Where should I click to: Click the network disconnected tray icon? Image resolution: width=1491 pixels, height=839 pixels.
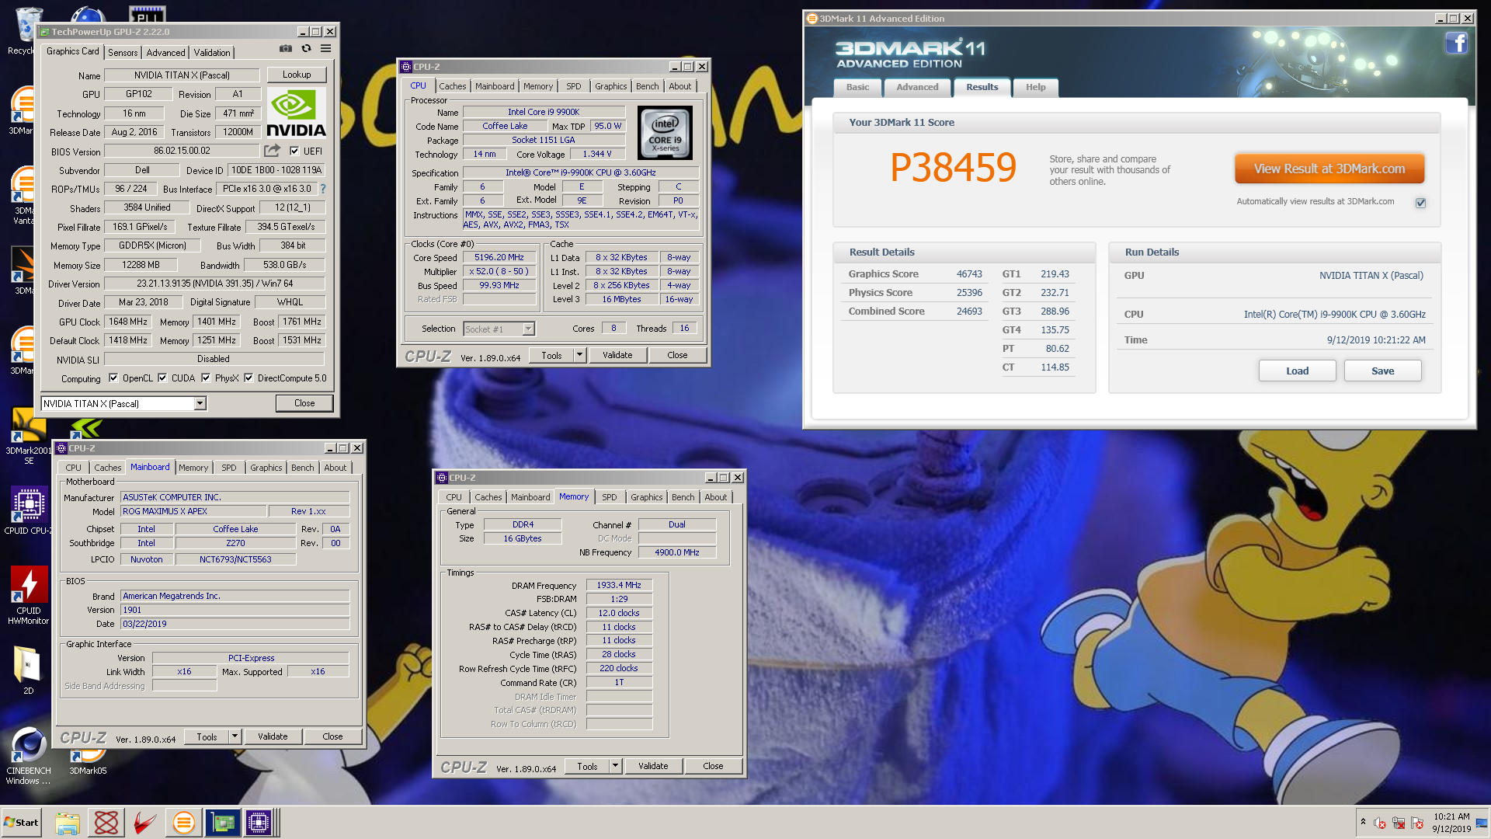point(1399,823)
